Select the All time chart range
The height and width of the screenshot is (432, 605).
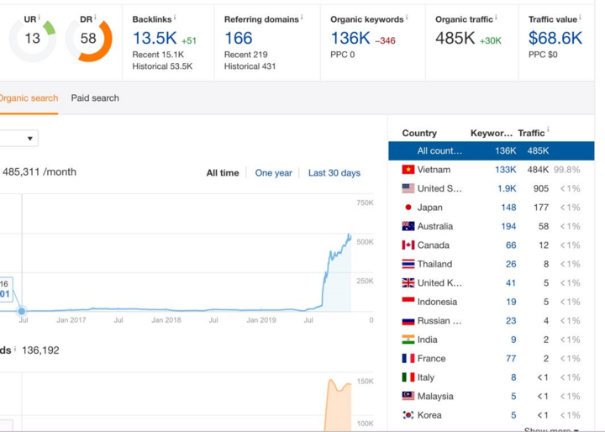pyautogui.click(x=223, y=173)
